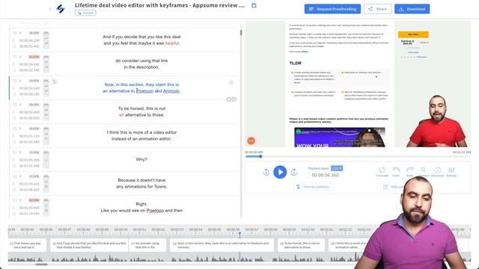This screenshot has width=479, height=269.
Task: Click the 00:00:50 mark on timeline ruler
Action: click(x=120, y=229)
